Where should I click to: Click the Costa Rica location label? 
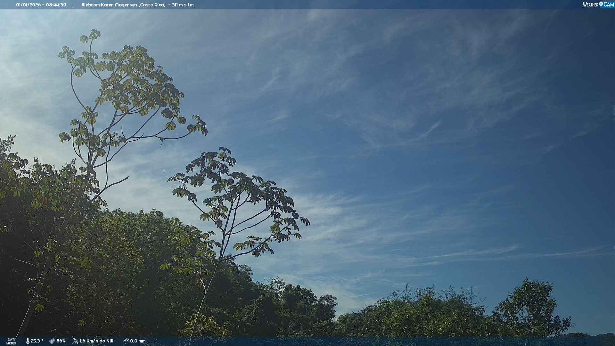click(x=152, y=5)
